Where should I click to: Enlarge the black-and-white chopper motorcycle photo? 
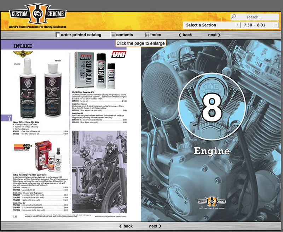pos(99,172)
